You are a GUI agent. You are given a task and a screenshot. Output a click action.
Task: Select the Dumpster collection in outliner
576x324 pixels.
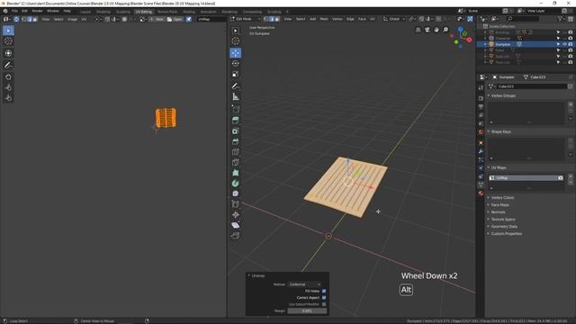click(x=502, y=44)
